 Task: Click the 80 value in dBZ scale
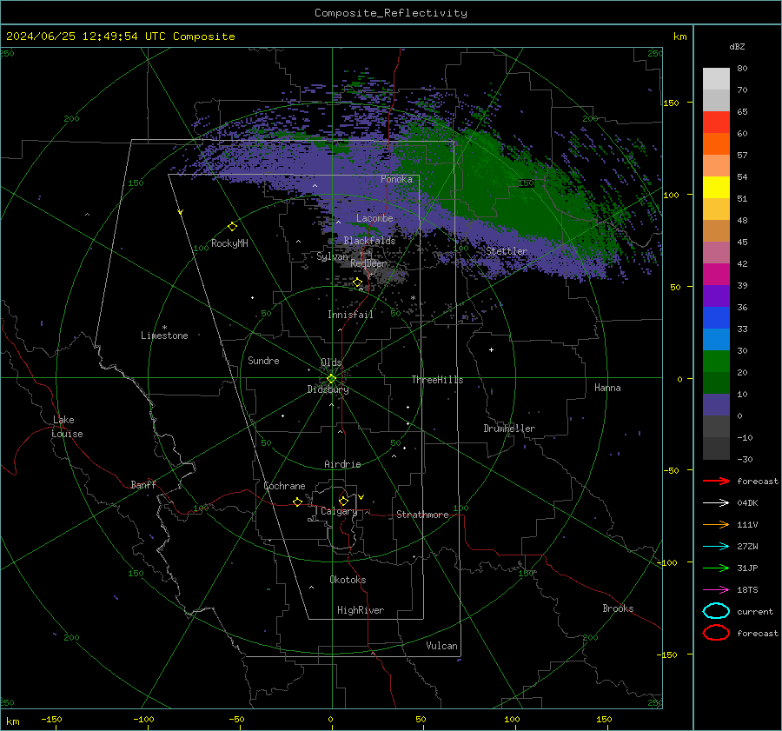point(742,69)
